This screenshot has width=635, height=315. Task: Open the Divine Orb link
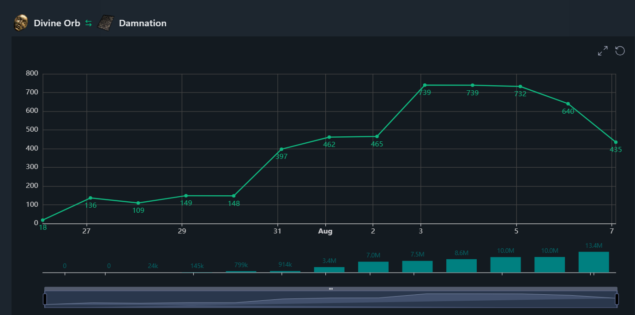[57, 23]
